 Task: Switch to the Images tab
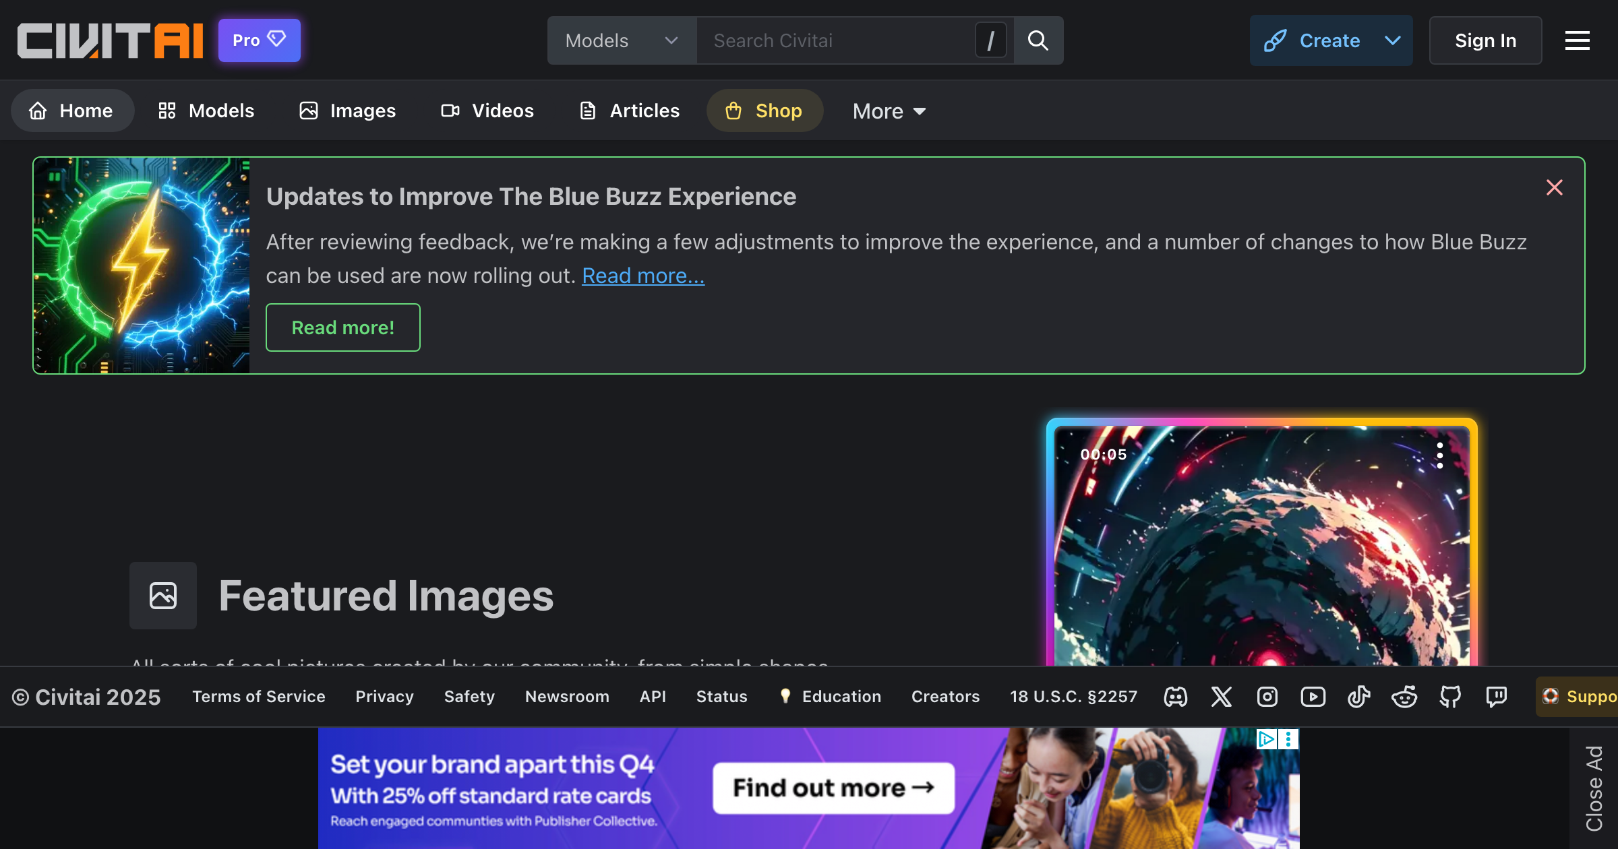click(348, 111)
